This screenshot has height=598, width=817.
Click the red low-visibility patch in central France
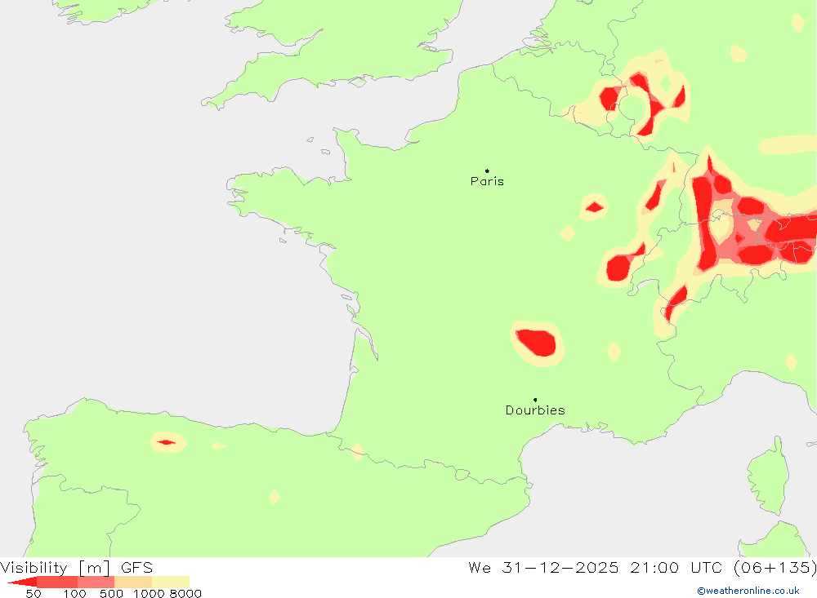click(x=537, y=343)
